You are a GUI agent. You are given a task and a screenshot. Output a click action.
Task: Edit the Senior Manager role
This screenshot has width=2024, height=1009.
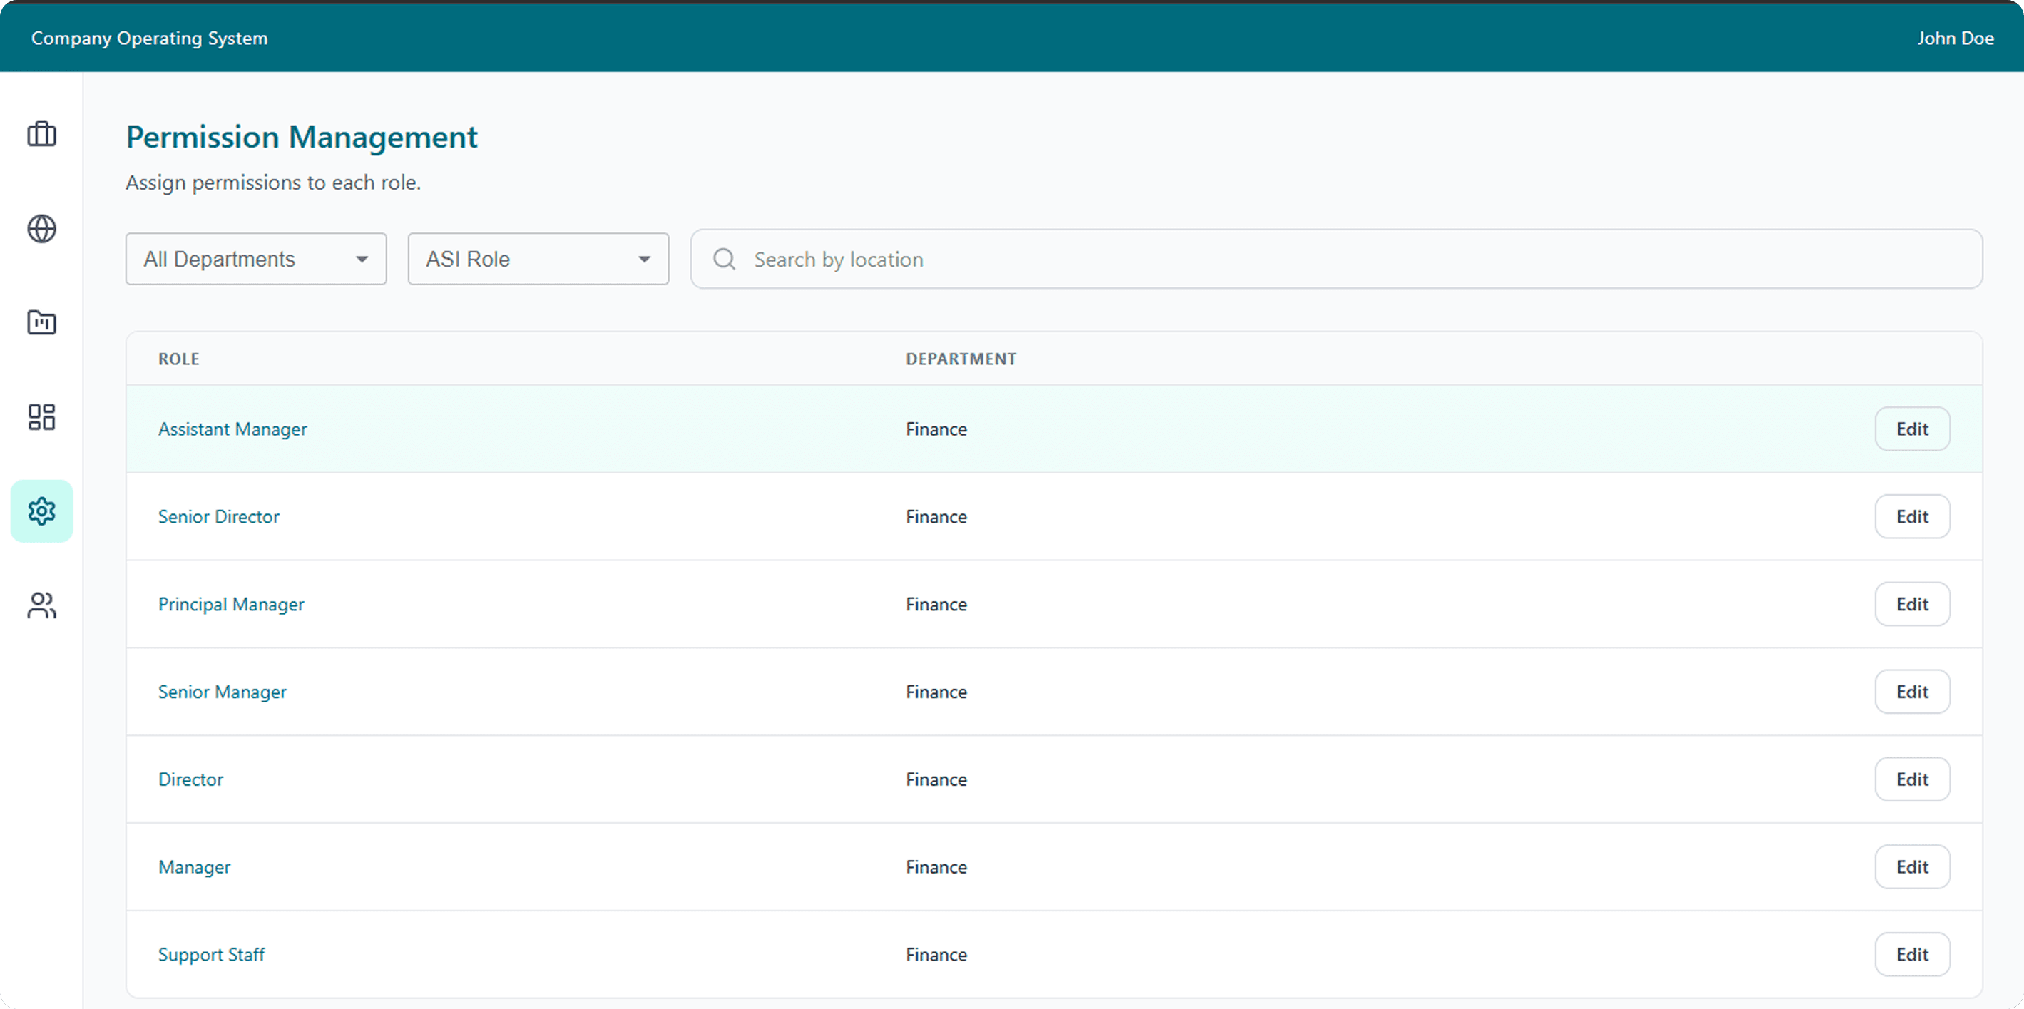[1913, 692]
